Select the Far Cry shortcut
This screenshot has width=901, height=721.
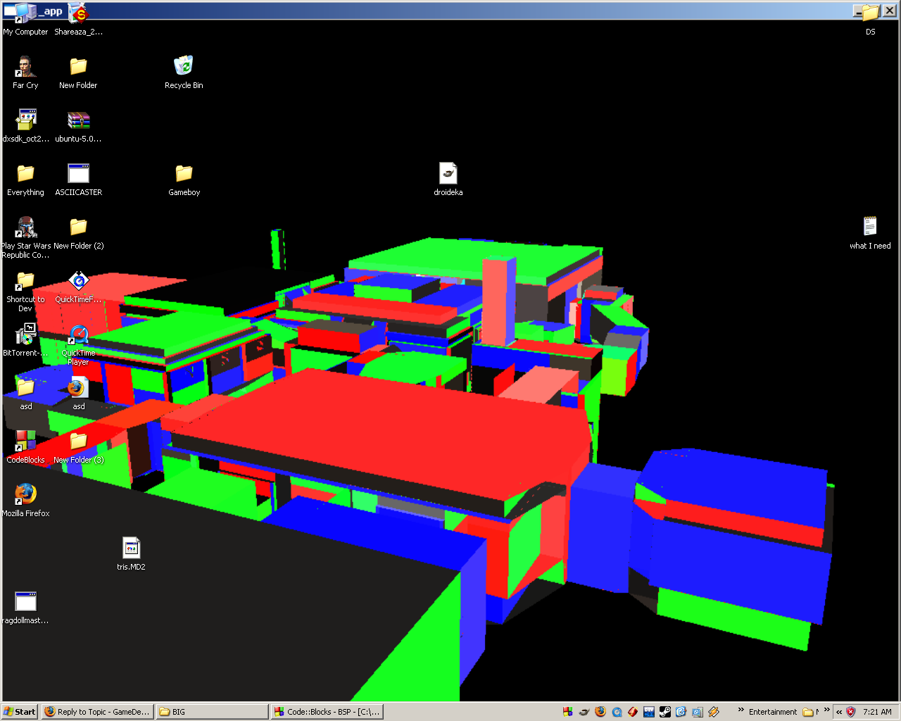click(x=25, y=72)
